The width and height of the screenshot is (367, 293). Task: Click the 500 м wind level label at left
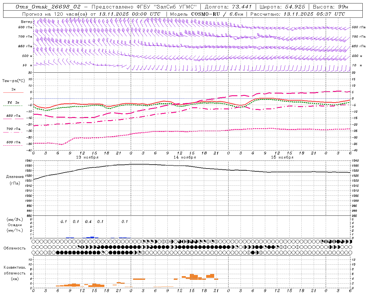click(27, 56)
